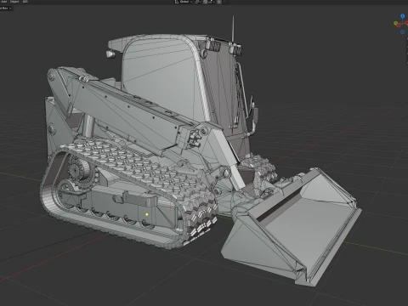408x306 pixels.
Task: Click the yellow origin point on track frame
Action: 147,214
